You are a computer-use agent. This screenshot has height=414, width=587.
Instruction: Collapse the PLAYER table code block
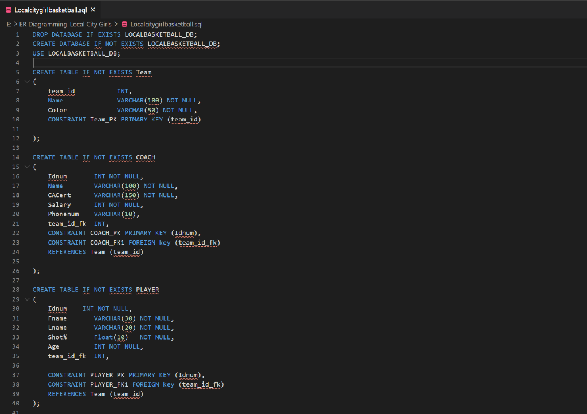(x=26, y=299)
